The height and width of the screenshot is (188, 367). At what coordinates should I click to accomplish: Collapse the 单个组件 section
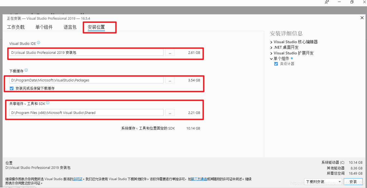(x=271, y=59)
